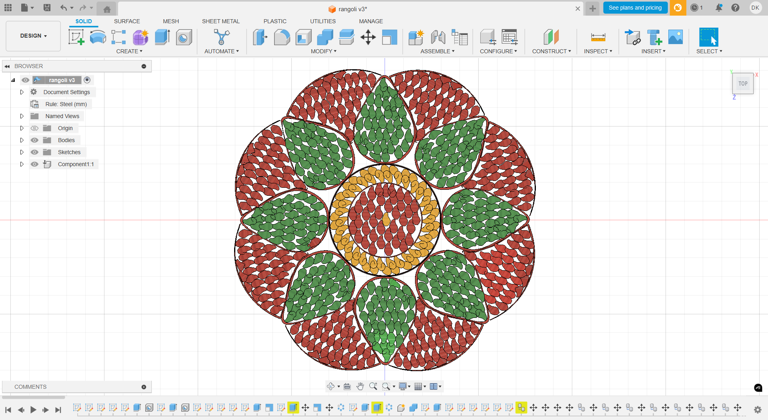This screenshot has width=768, height=420.
Task: Collapse the Browser panel options dot
Action: point(144,66)
